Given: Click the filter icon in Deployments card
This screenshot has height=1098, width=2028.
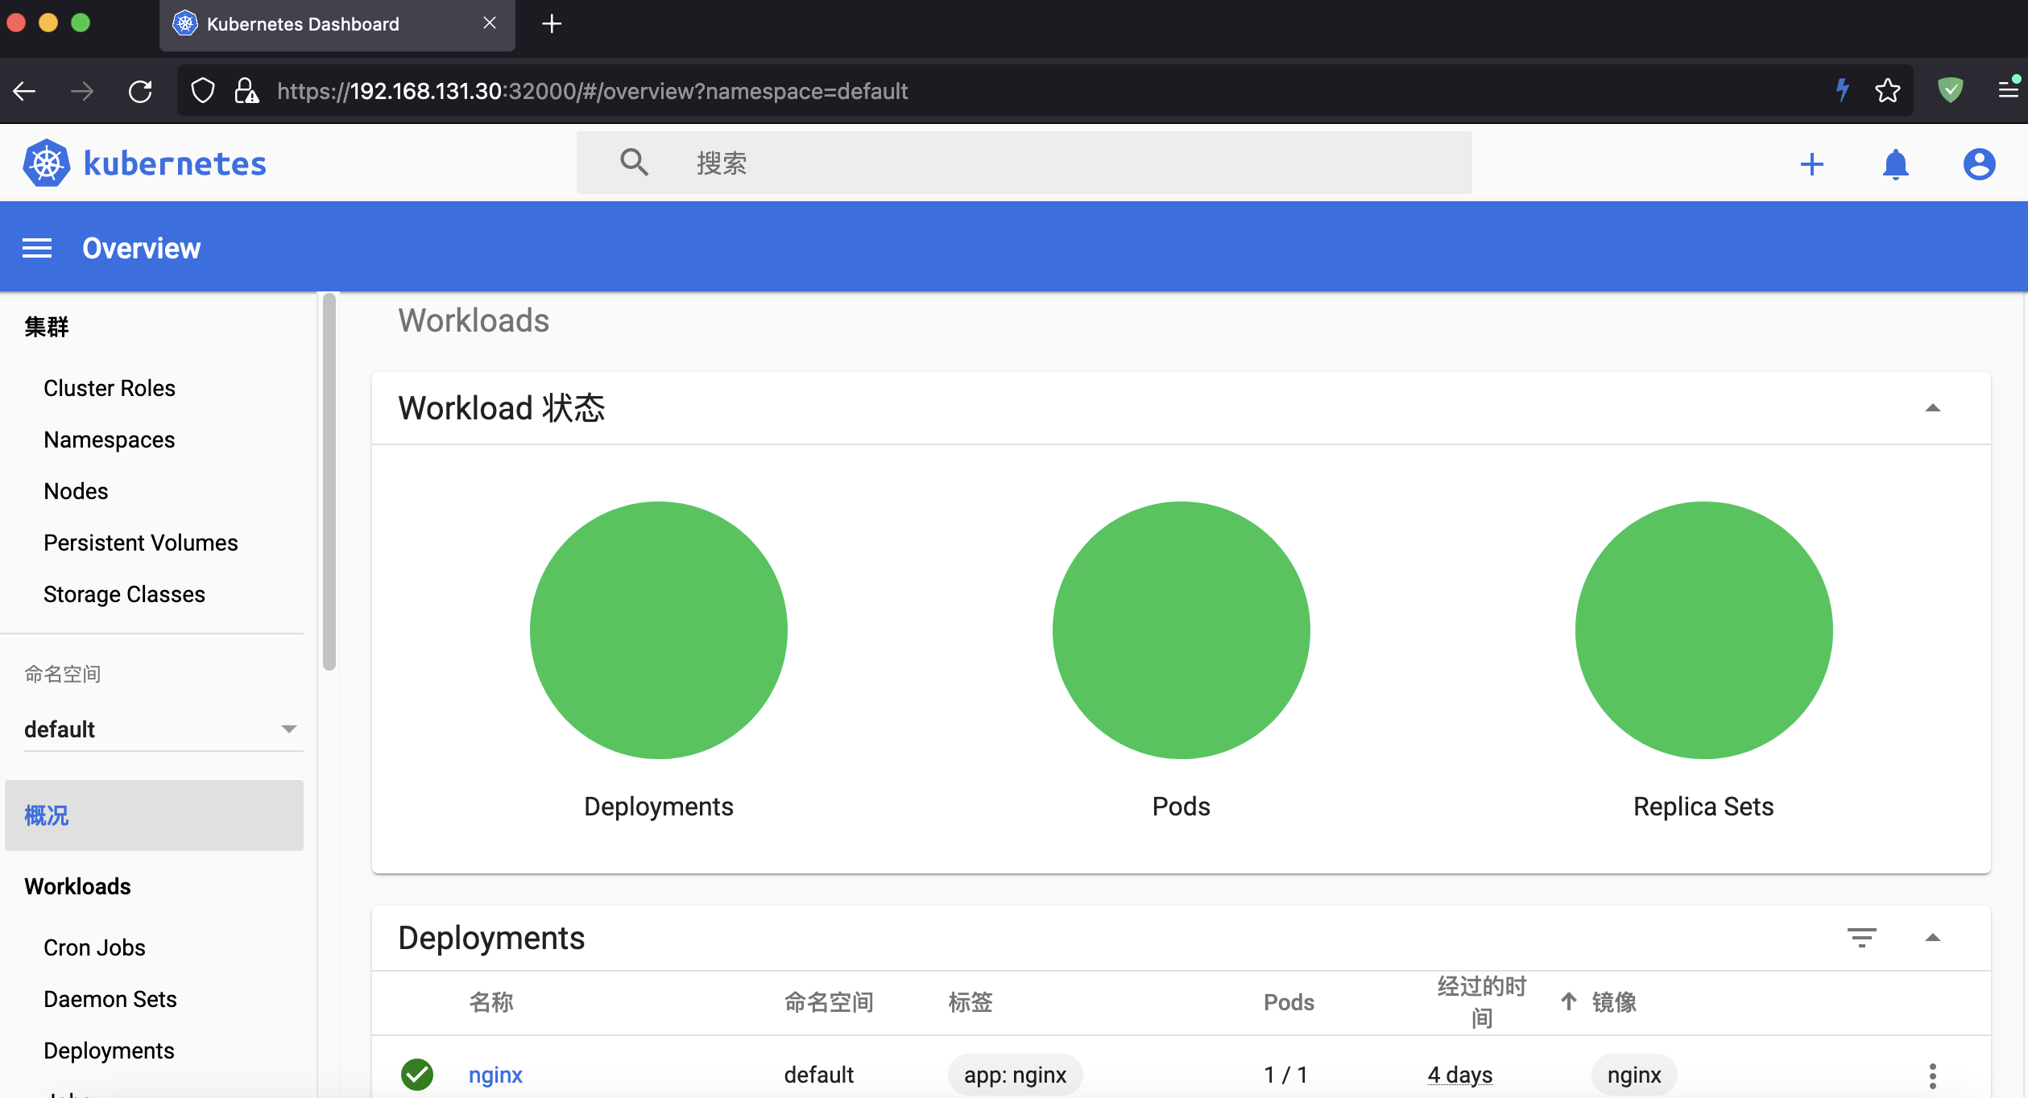Looking at the screenshot, I should 1861,938.
